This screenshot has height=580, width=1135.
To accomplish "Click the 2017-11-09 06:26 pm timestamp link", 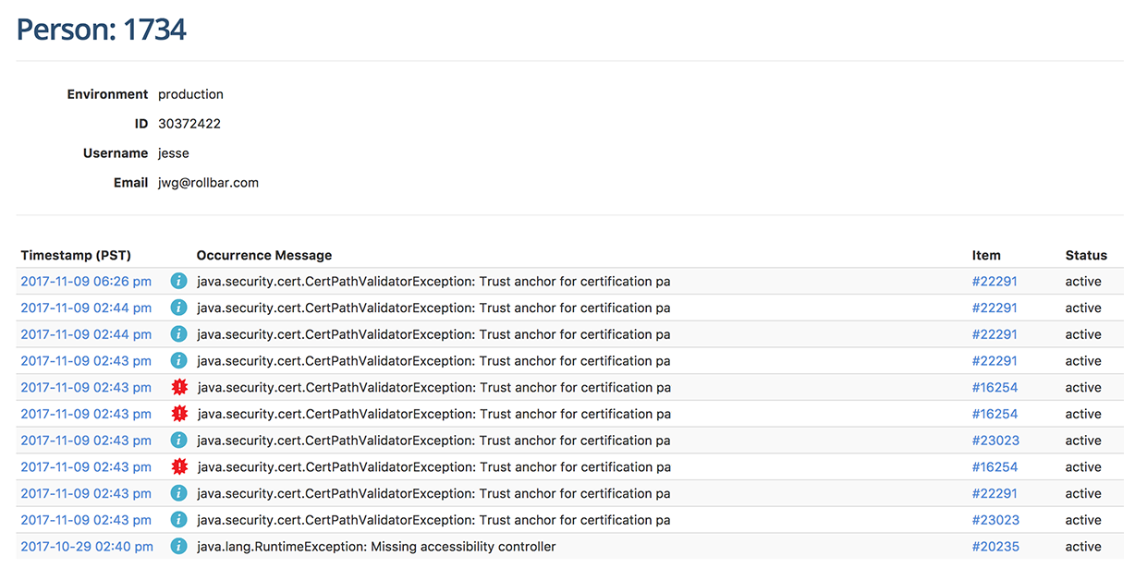I will pos(86,281).
